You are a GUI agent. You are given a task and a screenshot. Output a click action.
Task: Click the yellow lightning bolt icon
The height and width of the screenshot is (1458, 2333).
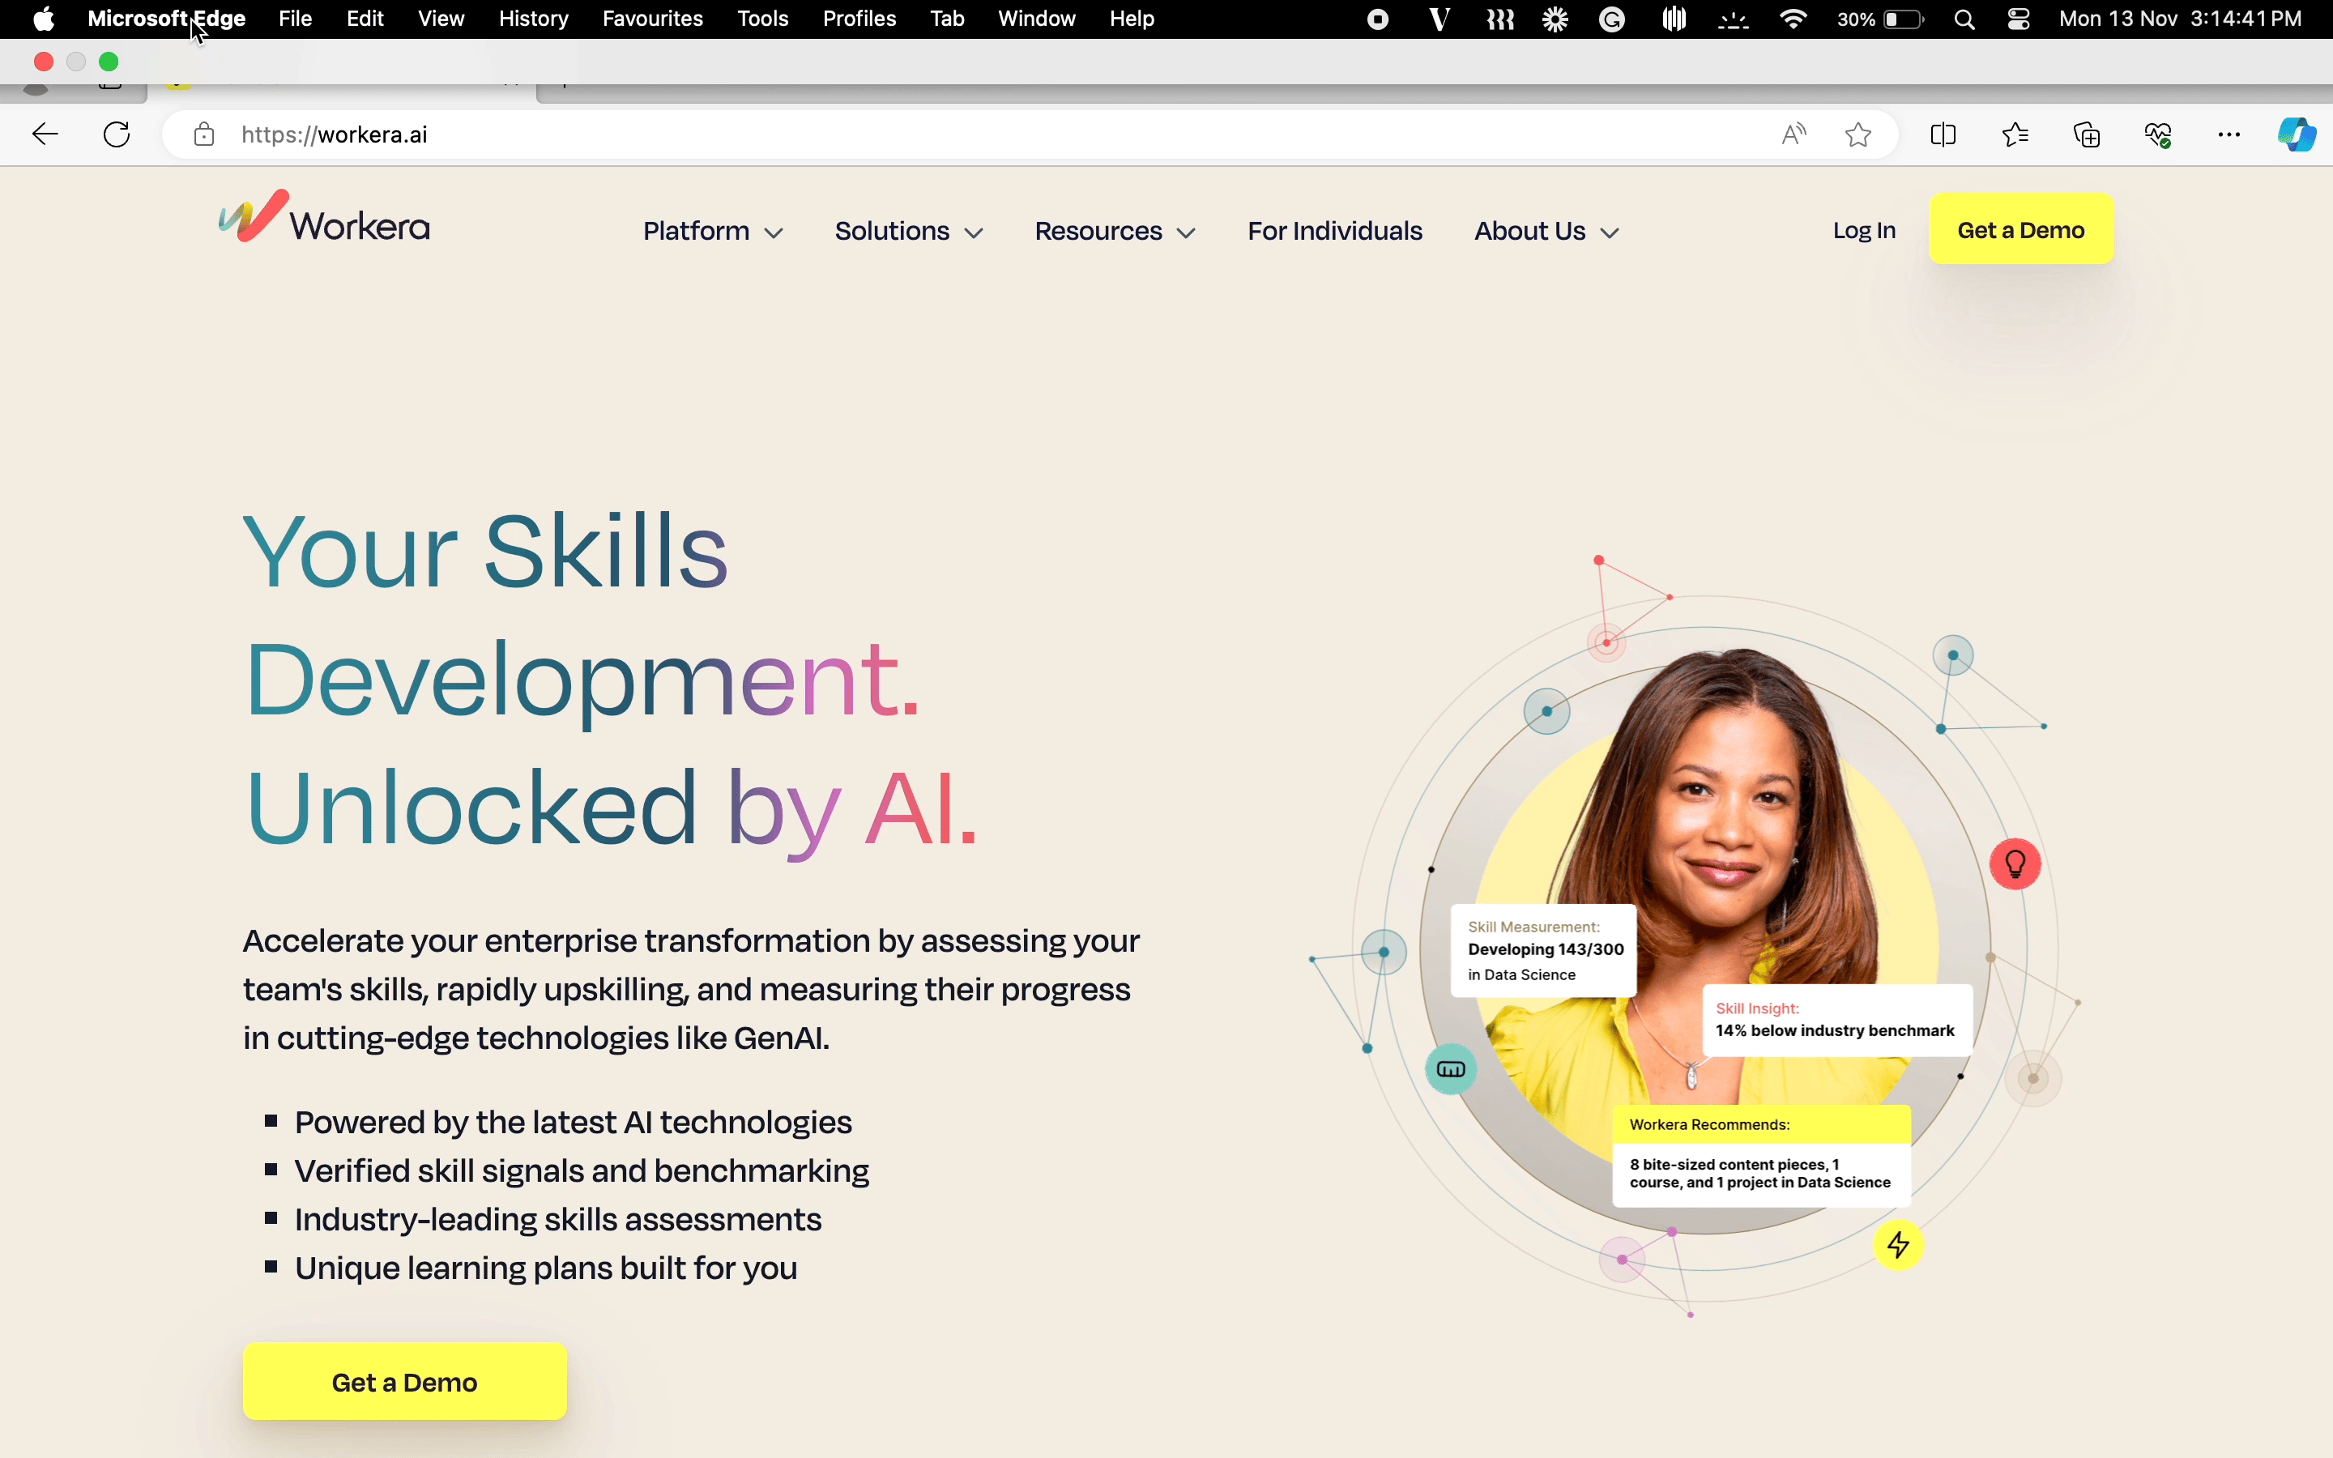click(x=1898, y=1245)
